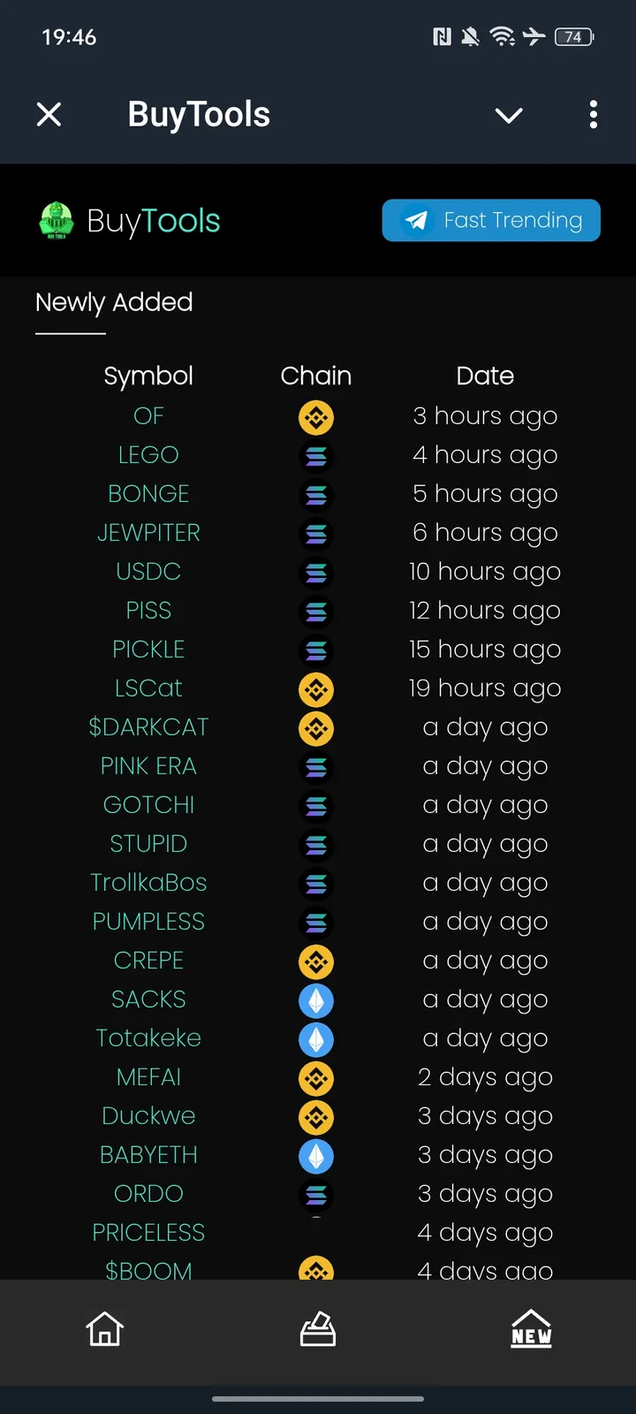Open the Totakeke token link
This screenshot has width=636, height=1414.
pos(148,1038)
